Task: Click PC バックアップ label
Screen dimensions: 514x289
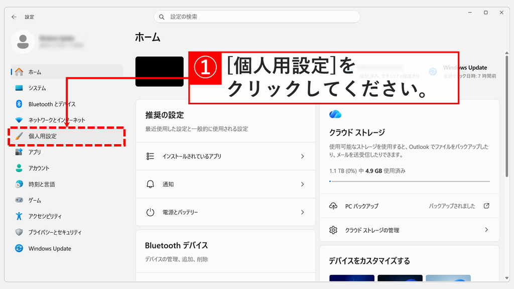Action: [x=361, y=206]
